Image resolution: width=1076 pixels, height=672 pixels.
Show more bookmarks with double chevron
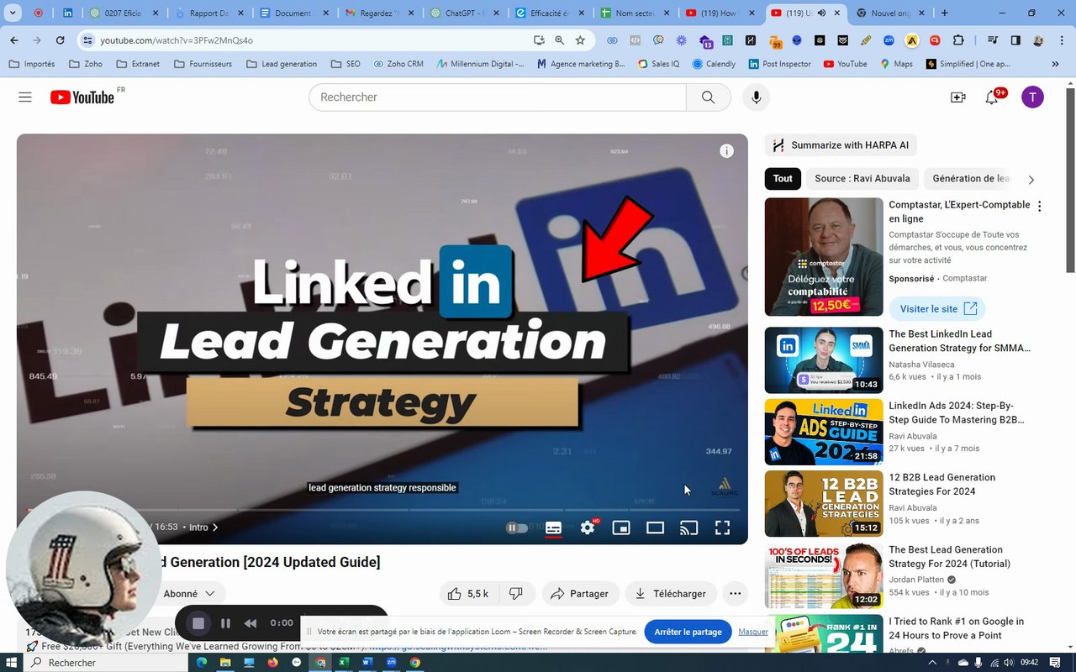(1055, 64)
